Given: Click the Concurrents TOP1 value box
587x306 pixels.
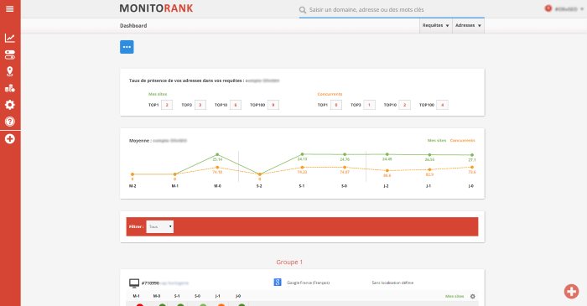Looking at the screenshot, I should (x=335, y=105).
